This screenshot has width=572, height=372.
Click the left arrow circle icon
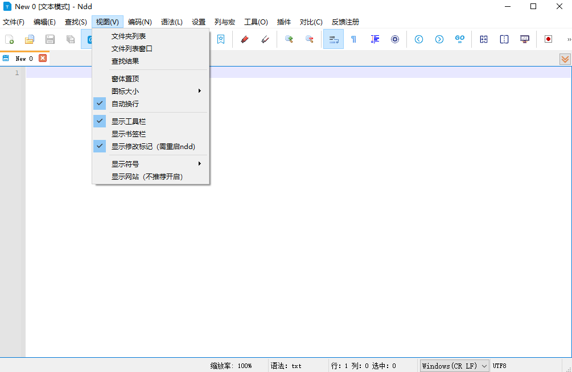[x=419, y=39]
